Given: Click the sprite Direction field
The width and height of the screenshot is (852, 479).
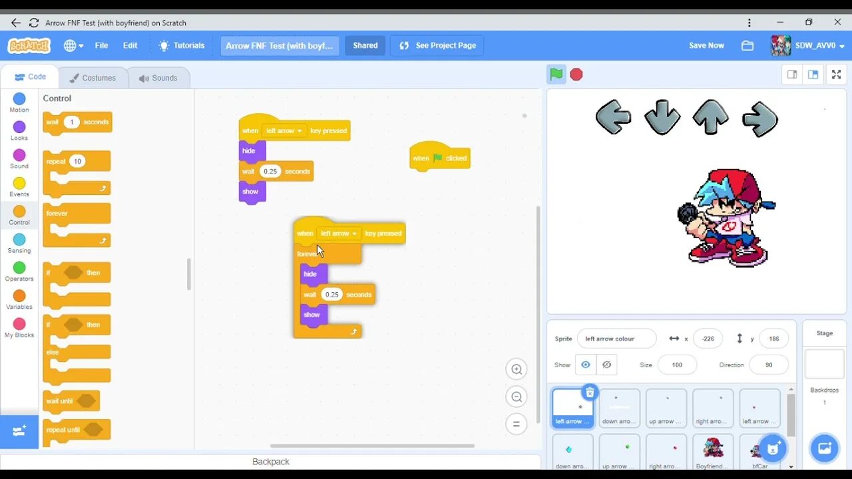Looking at the screenshot, I should coord(769,365).
